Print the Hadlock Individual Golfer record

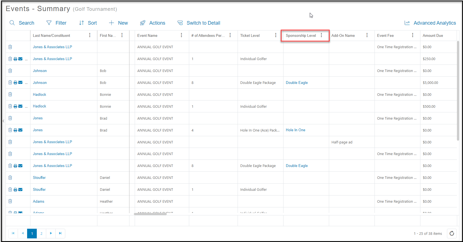15,106
